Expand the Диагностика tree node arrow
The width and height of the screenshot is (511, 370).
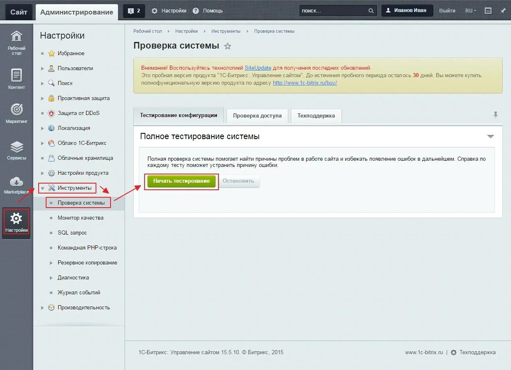click(x=52, y=278)
